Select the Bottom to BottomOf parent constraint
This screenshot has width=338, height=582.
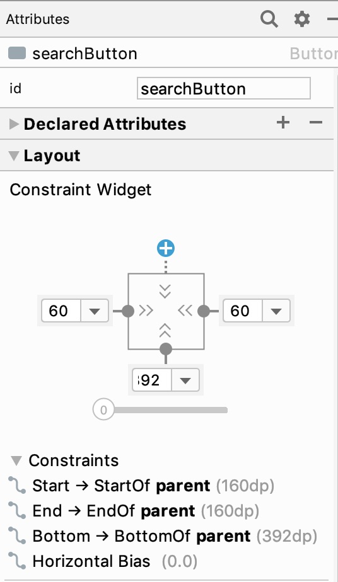click(x=163, y=536)
